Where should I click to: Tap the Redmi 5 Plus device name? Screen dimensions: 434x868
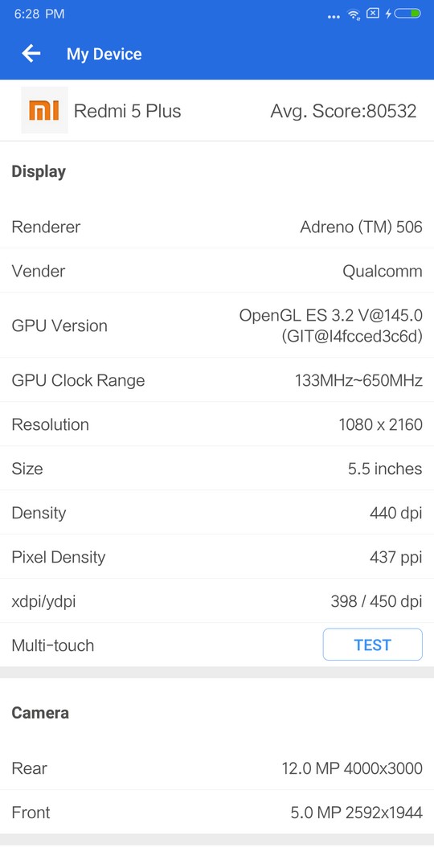(127, 111)
